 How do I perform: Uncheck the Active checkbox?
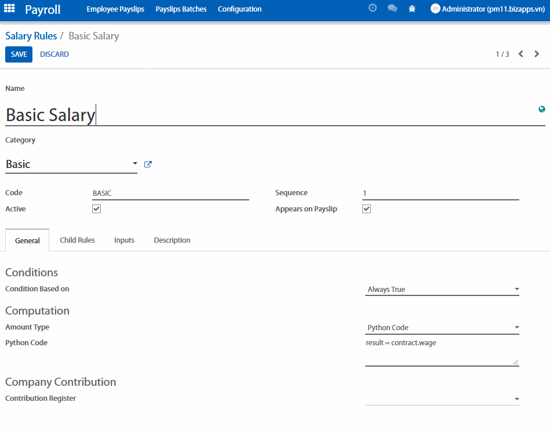[x=97, y=209]
